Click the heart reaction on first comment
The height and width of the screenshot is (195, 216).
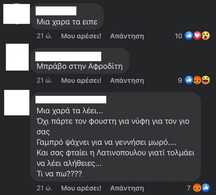197,36
